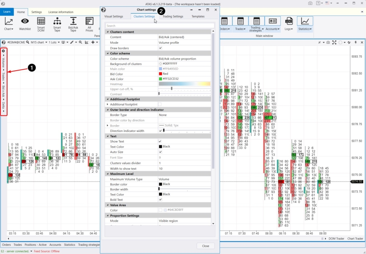Screen dimensions: 366x254
Task: Open the Chart dropdown in the ribbon
Action: [x=8, y=24]
